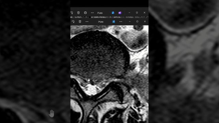The height and width of the screenshot is (123, 219).
Task: Click the 24.jpg file name
Action: point(101,22)
